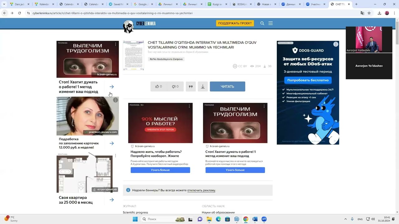Switch to the 'BOSHLA' tab

pos(242,4)
